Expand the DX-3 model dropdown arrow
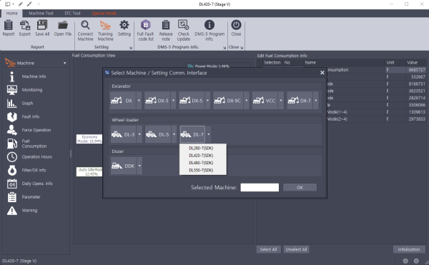This screenshot has height=265, width=429. (x=174, y=101)
